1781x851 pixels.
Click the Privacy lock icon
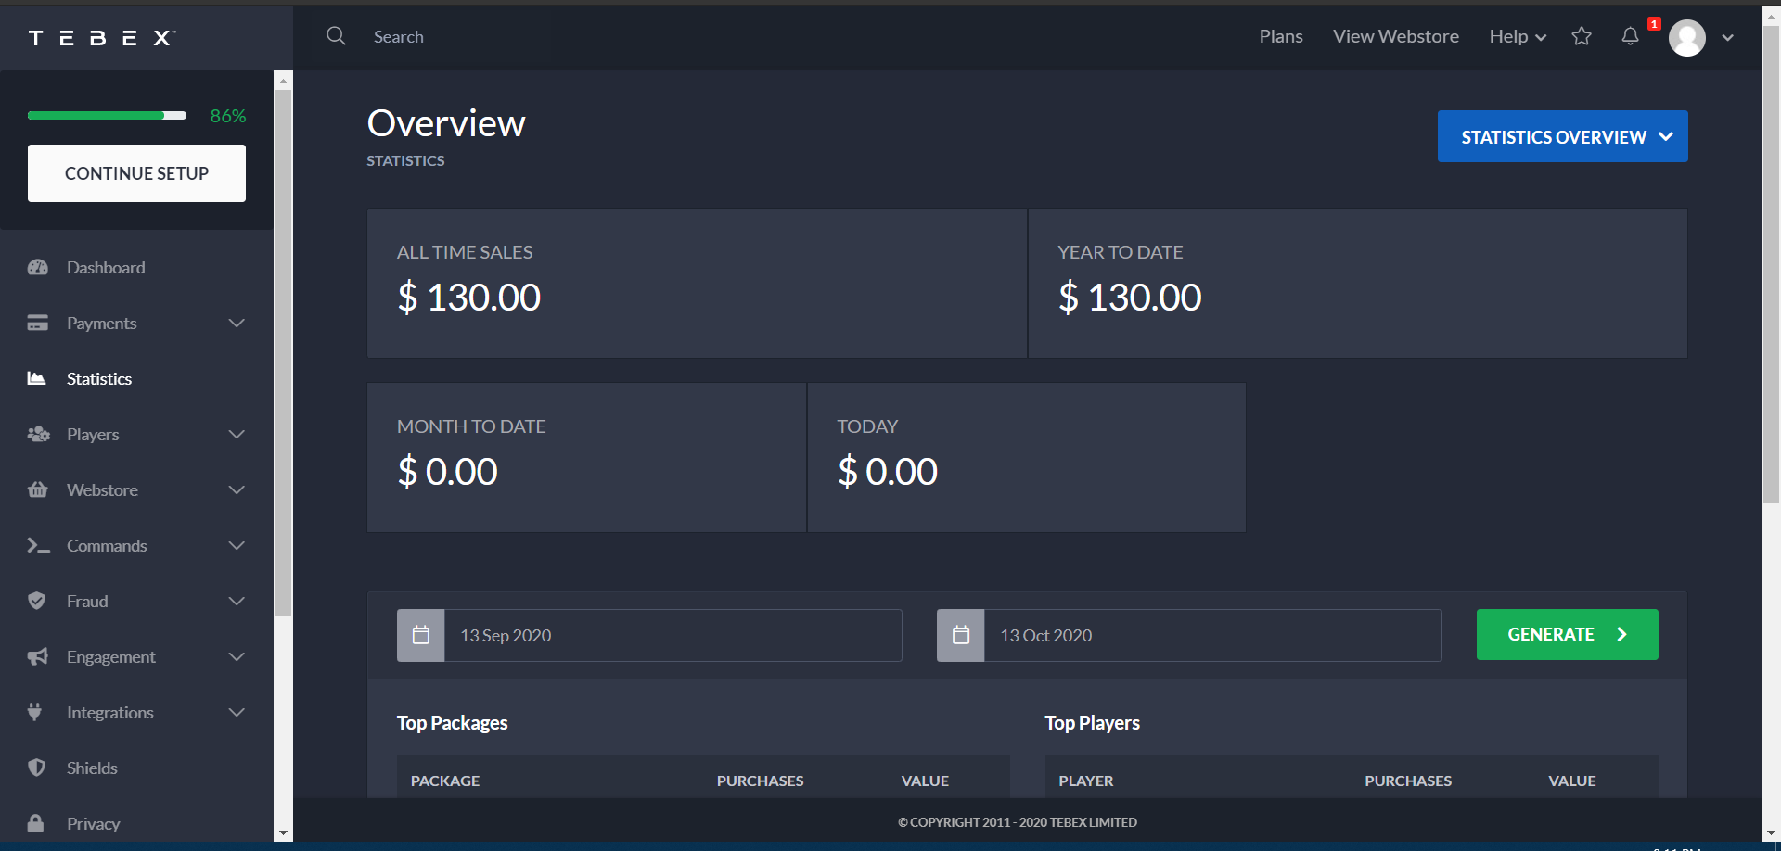36,823
